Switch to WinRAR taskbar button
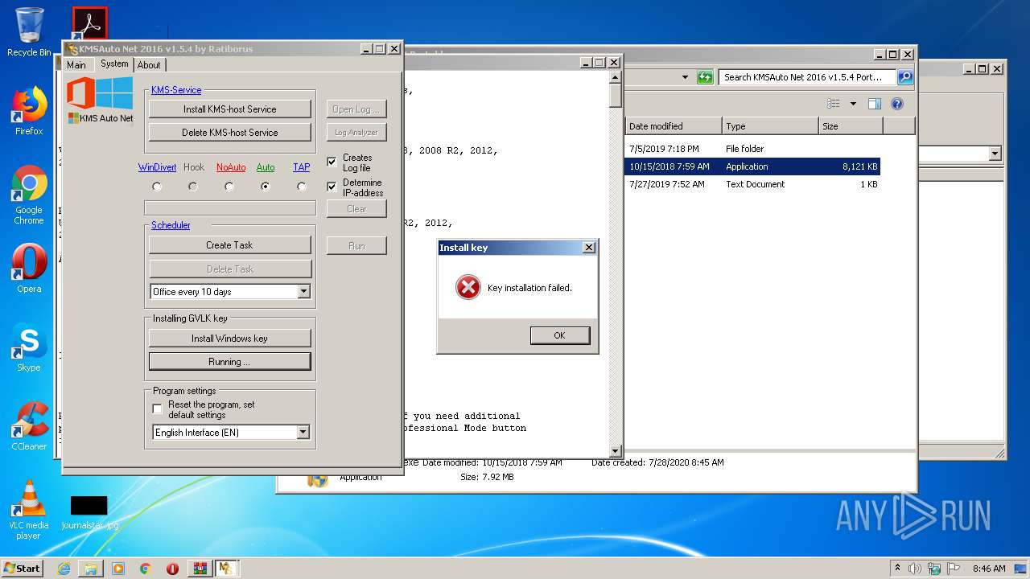 click(x=200, y=569)
